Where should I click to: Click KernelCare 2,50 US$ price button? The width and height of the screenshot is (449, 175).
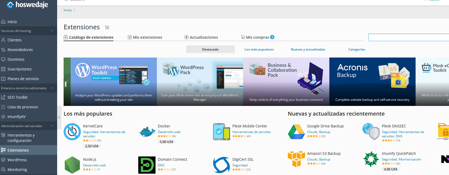(x=92, y=146)
